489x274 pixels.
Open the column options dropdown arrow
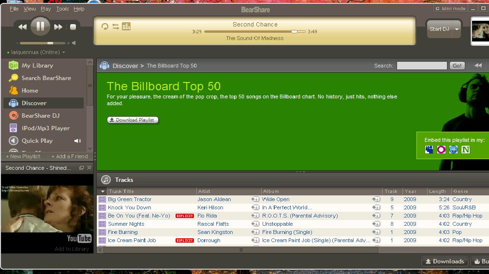102,192
